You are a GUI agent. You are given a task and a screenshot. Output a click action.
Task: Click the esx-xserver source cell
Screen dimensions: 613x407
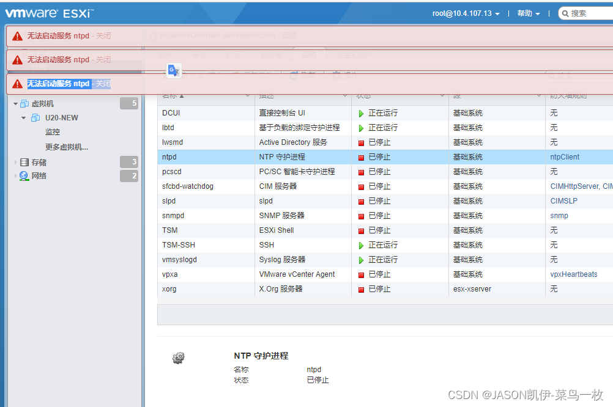pyautogui.click(x=497, y=289)
